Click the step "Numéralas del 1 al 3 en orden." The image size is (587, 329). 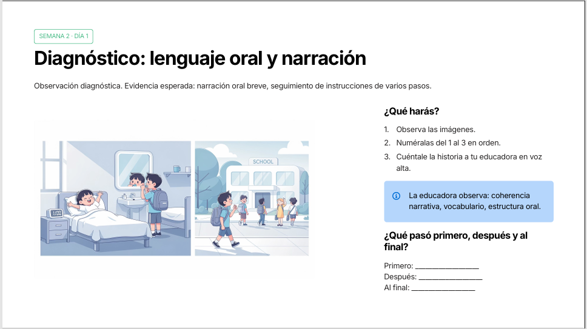[x=448, y=143]
